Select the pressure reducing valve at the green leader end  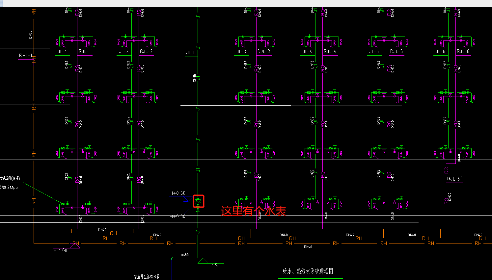[63, 204]
